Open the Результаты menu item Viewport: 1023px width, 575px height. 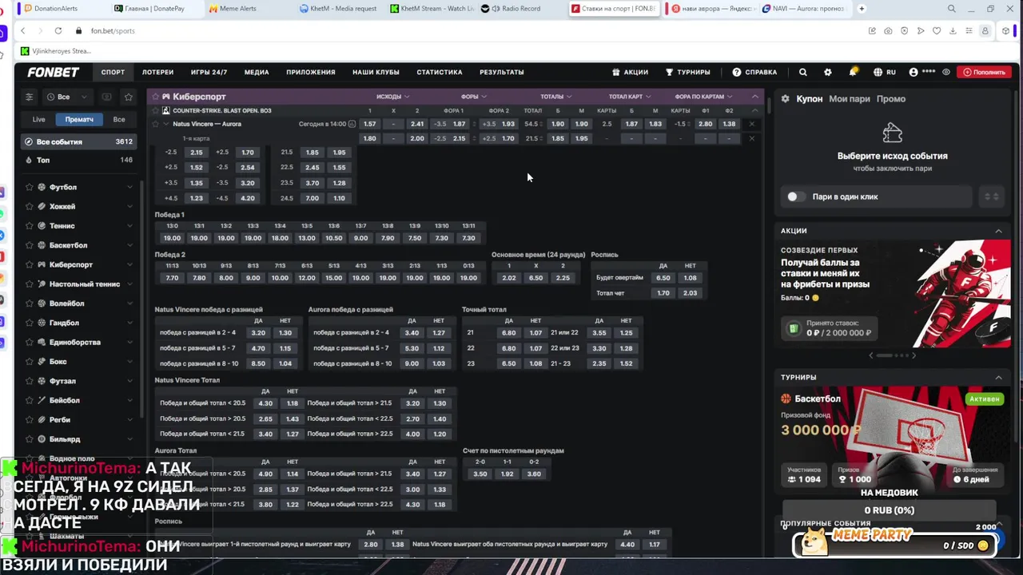pos(502,72)
